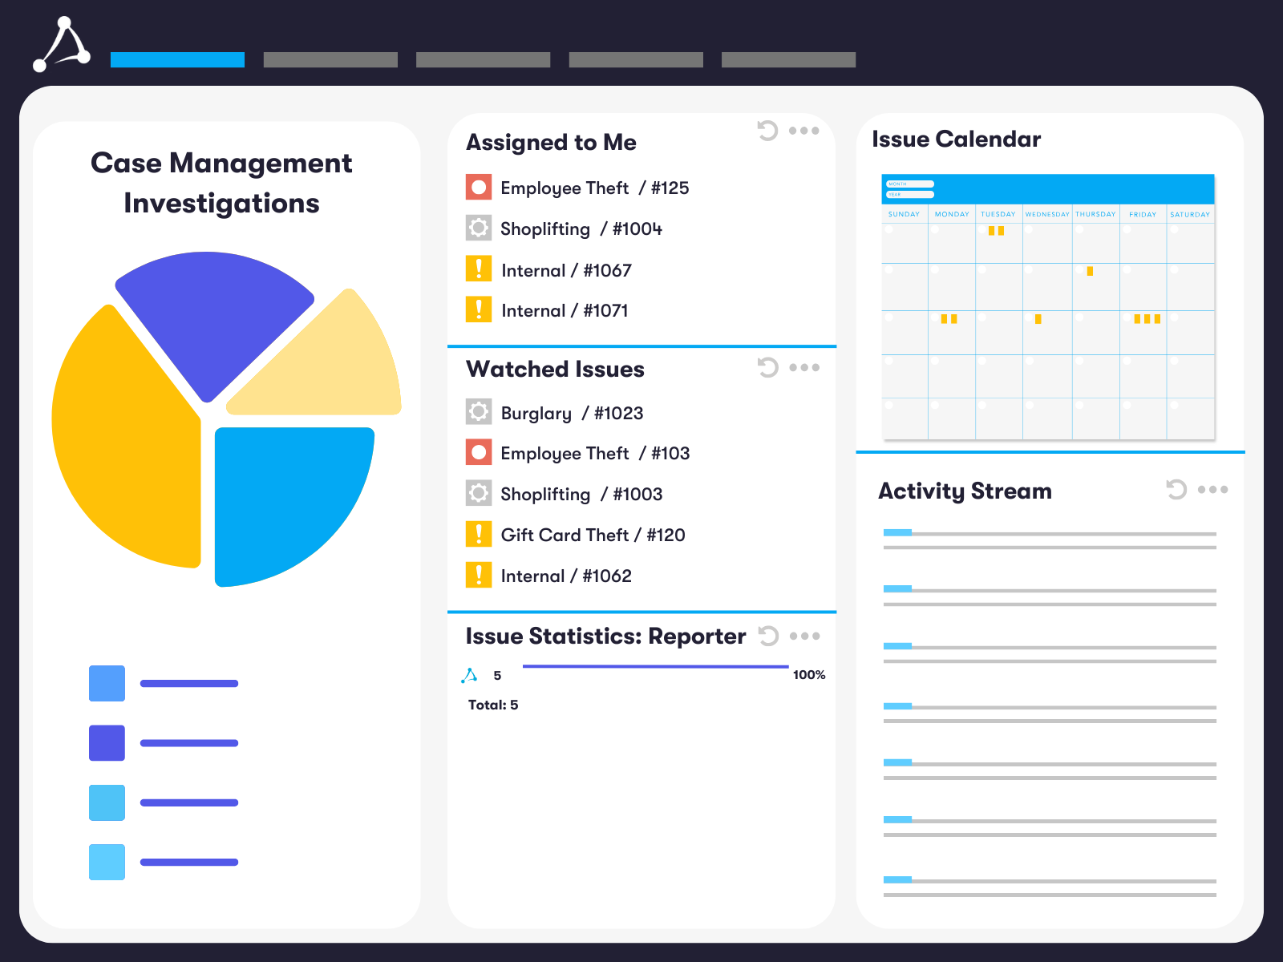Refresh the Activity Stream panel
This screenshot has height=962, width=1283.
[x=1176, y=489]
